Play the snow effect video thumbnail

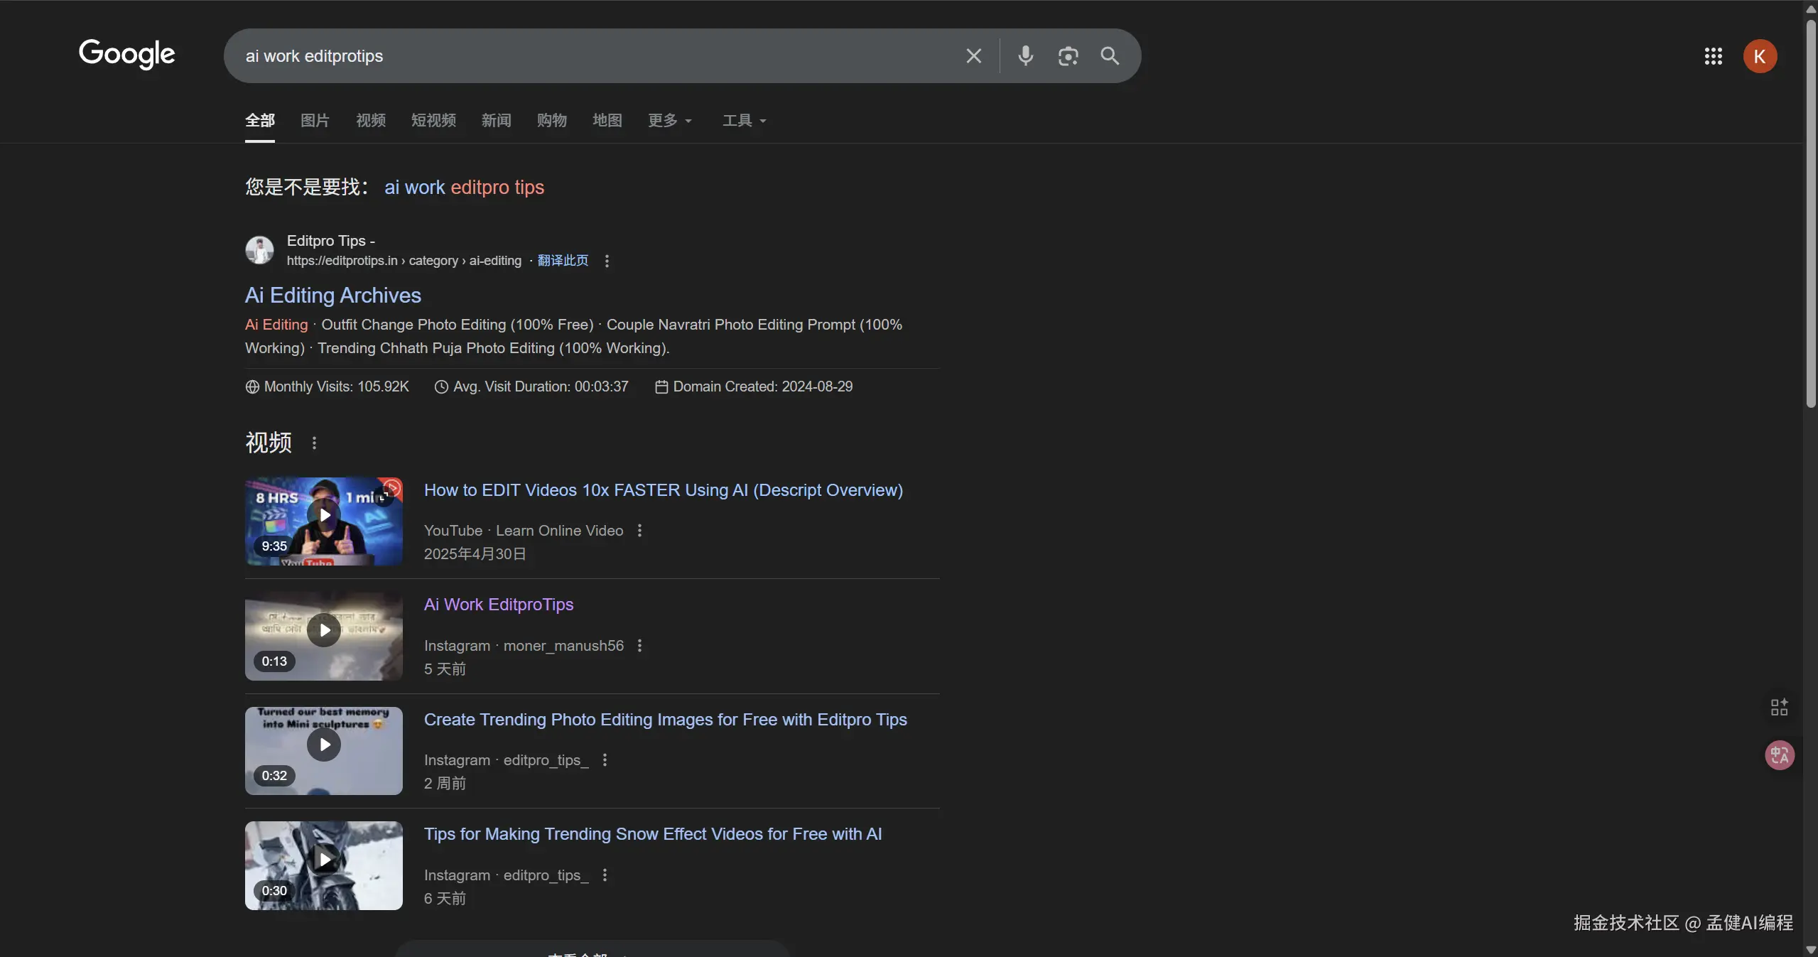point(324,860)
